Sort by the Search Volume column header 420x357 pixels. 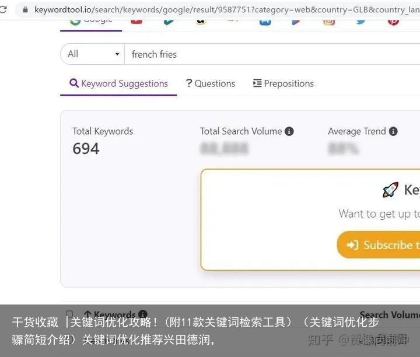point(390,314)
